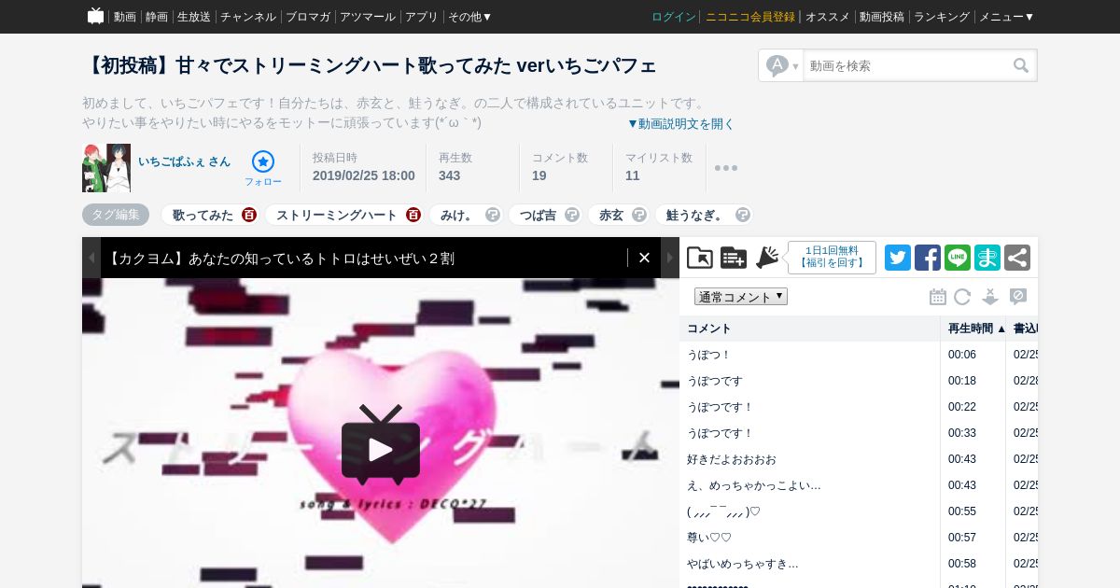Share the video on Facebook
Viewport: 1120px width, 588px height.
pos(928,258)
